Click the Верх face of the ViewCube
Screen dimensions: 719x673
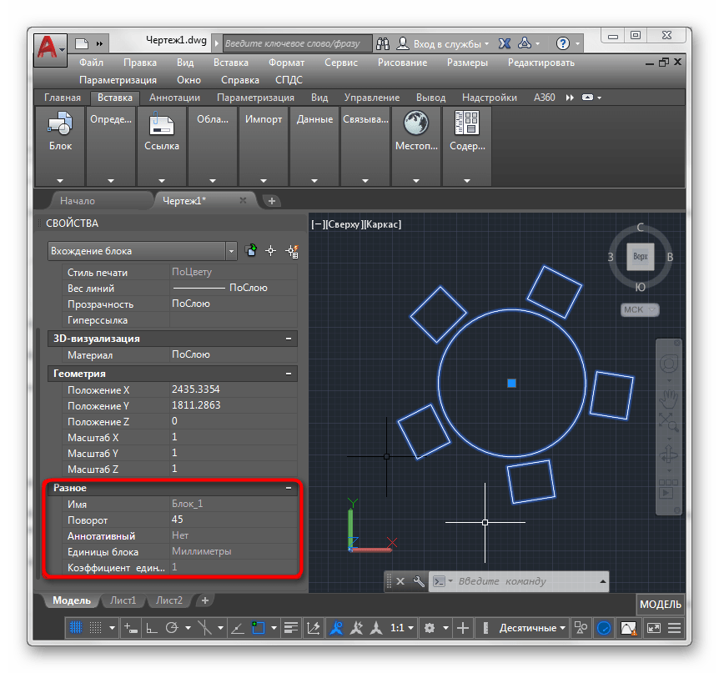pos(640,256)
